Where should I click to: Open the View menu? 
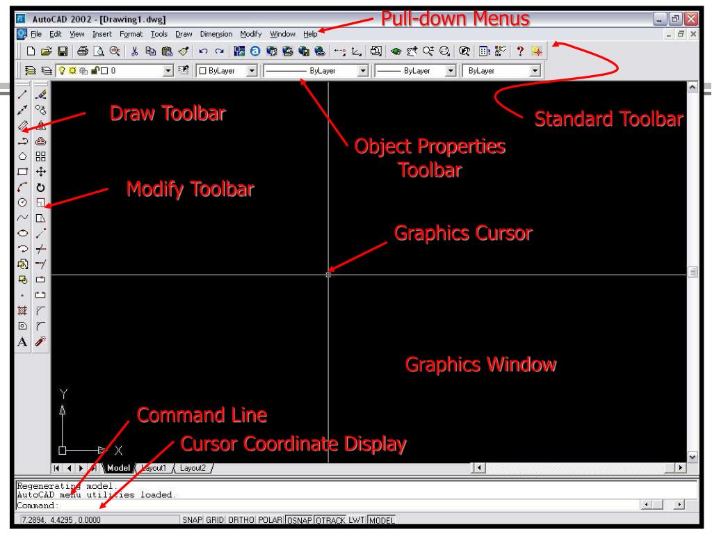76,34
